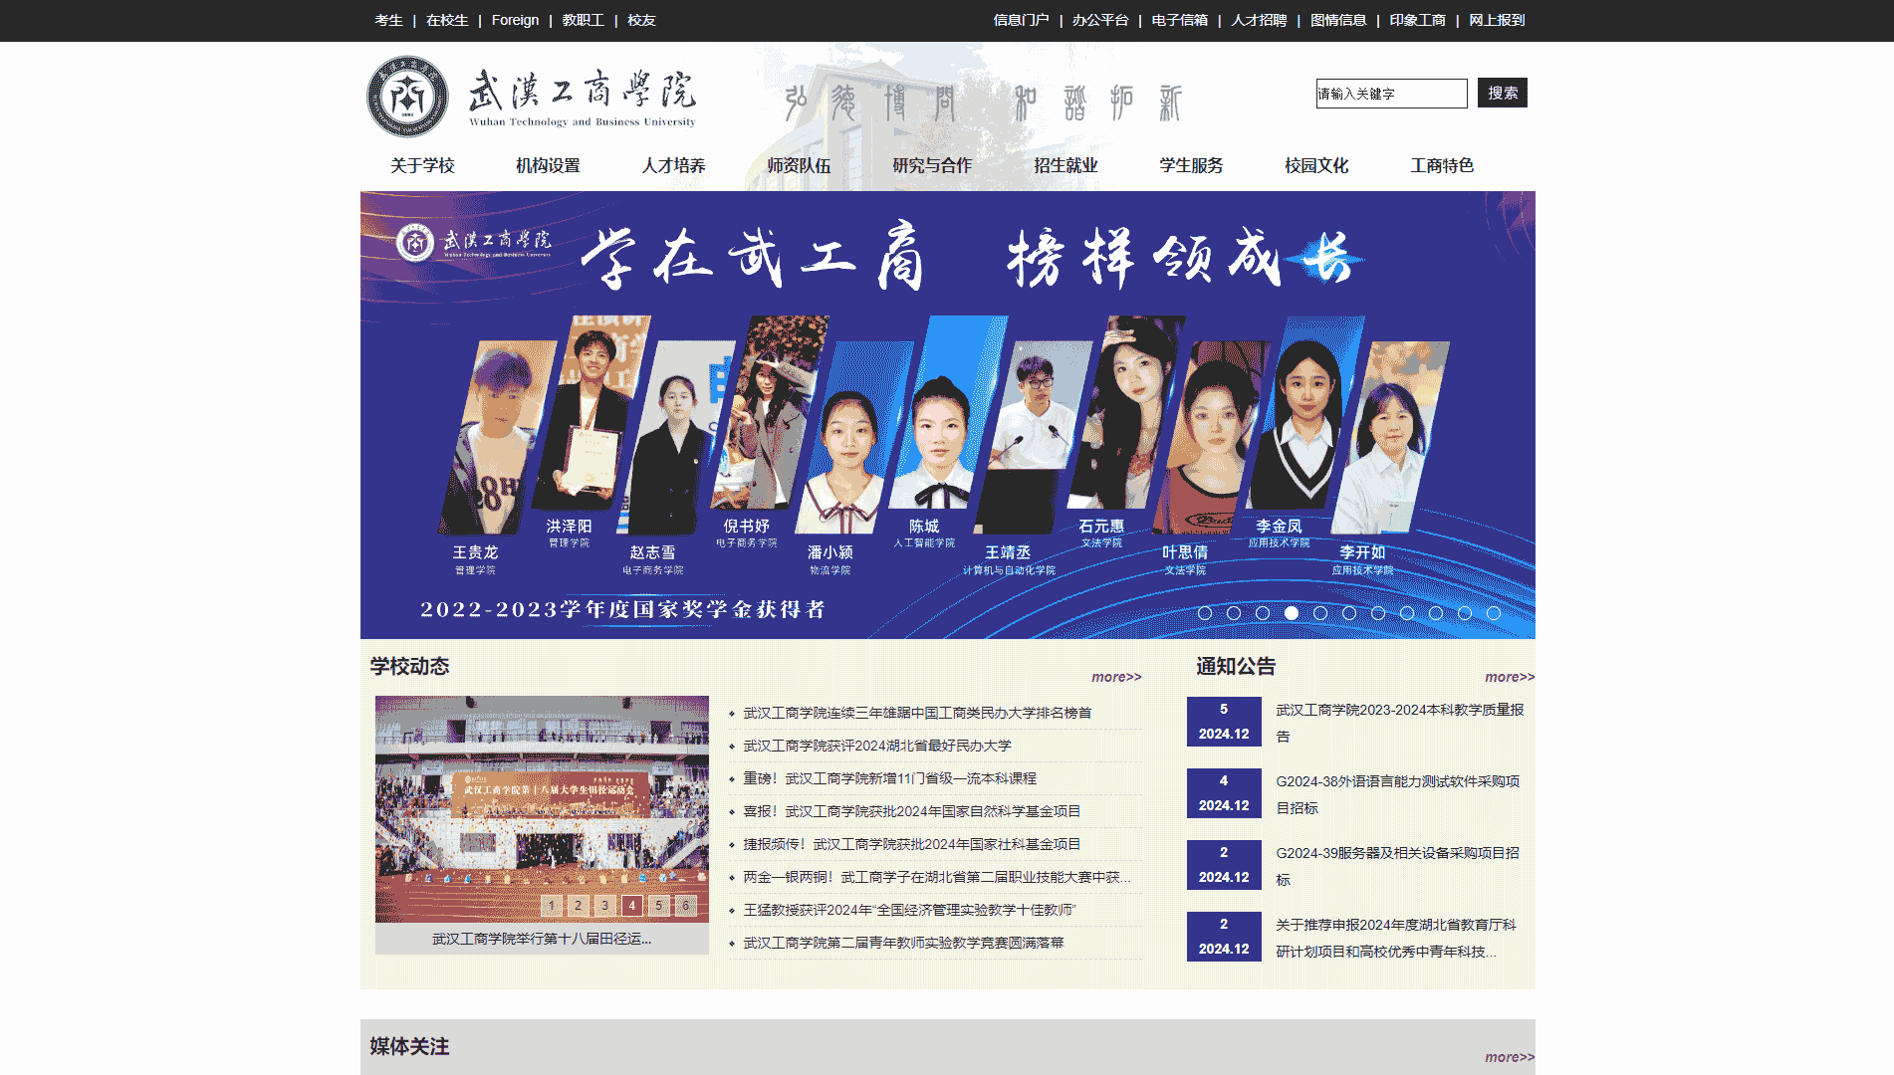Open the 校友 link in the top bar
The height and width of the screenshot is (1075, 1894).
[641, 20]
